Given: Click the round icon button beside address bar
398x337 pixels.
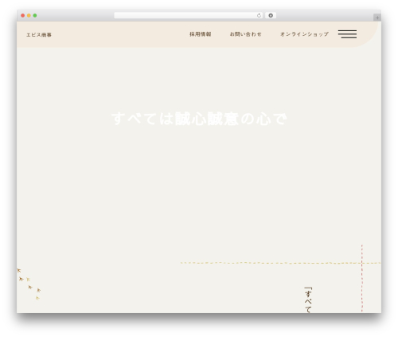Looking at the screenshot, I should coord(271,16).
